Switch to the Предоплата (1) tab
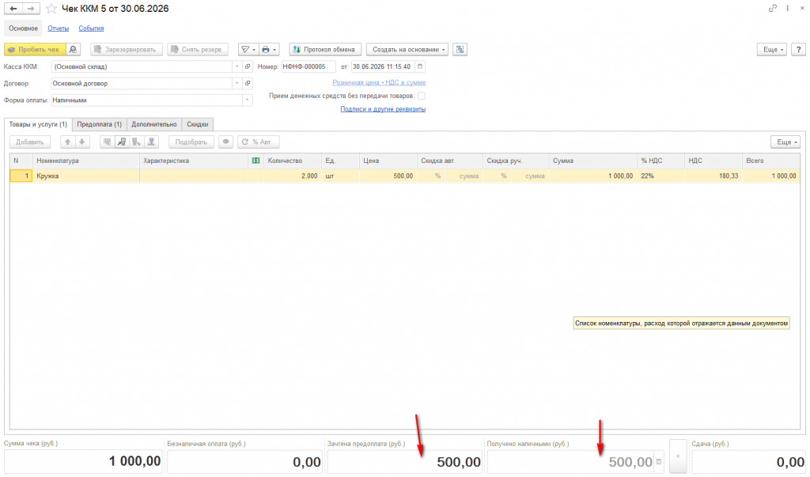The height and width of the screenshot is (477, 810). 99,124
